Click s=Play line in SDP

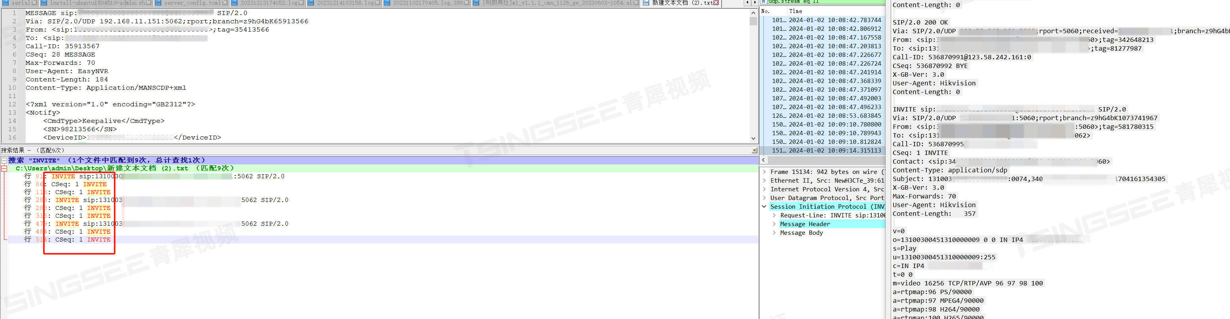click(x=904, y=248)
